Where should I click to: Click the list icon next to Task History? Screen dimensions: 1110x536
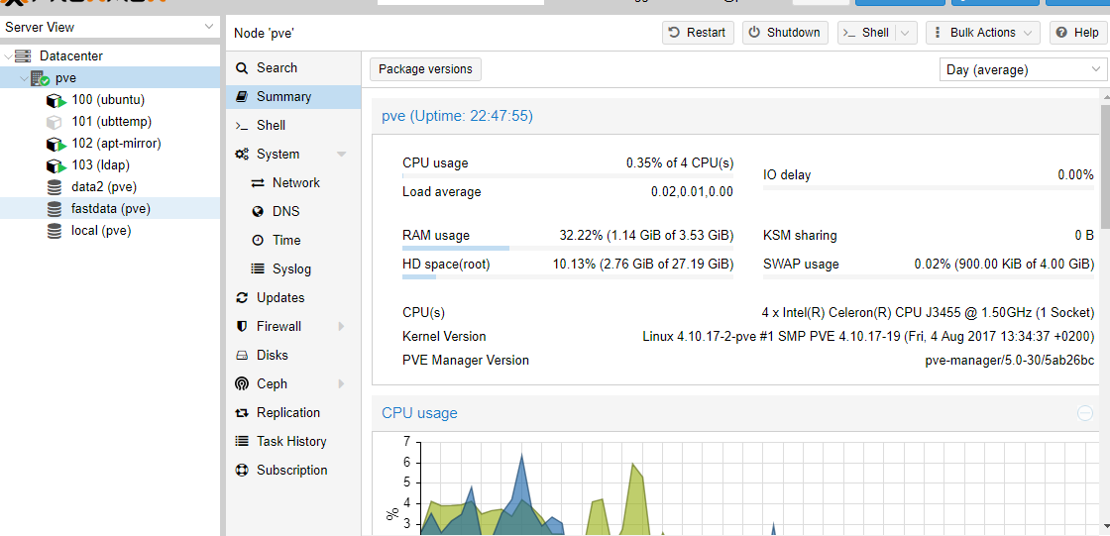pyautogui.click(x=242, y=441)
